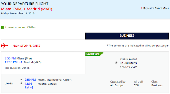Click flight number UX098
170x94 pixels.
(x=9, y=84)
